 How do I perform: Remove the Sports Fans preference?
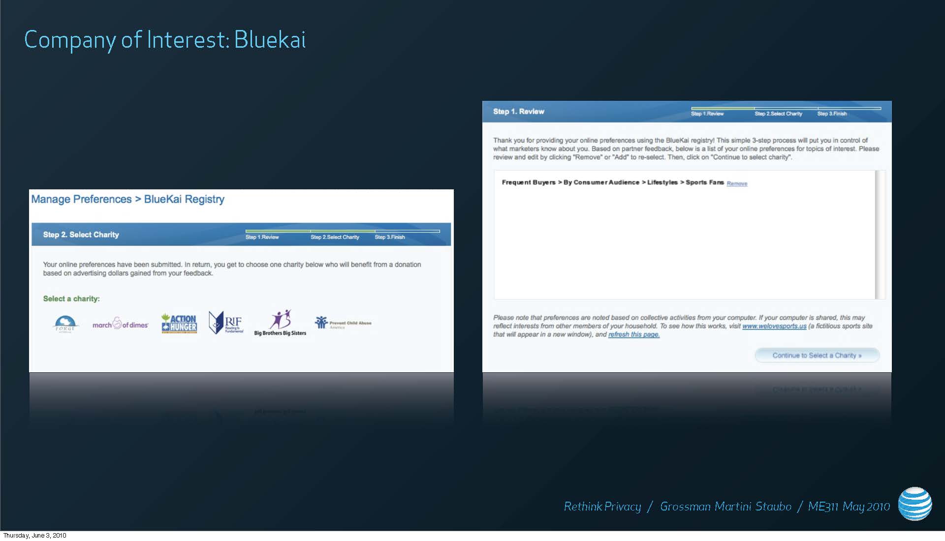tap(737, 183)
